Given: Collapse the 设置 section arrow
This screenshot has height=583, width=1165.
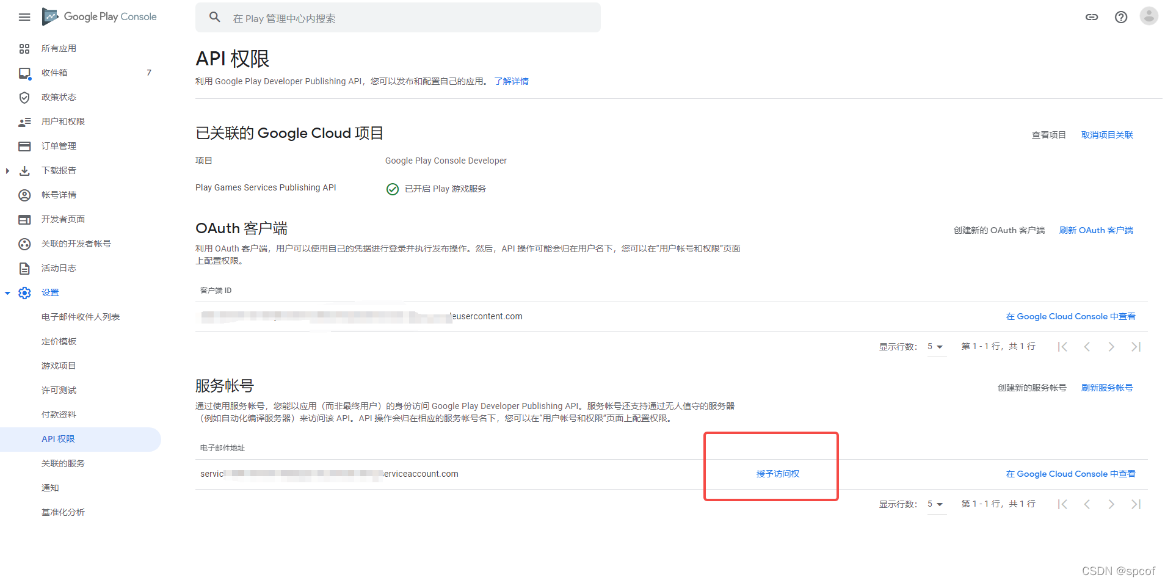Looking at the screenshot, I should [7, 293].
